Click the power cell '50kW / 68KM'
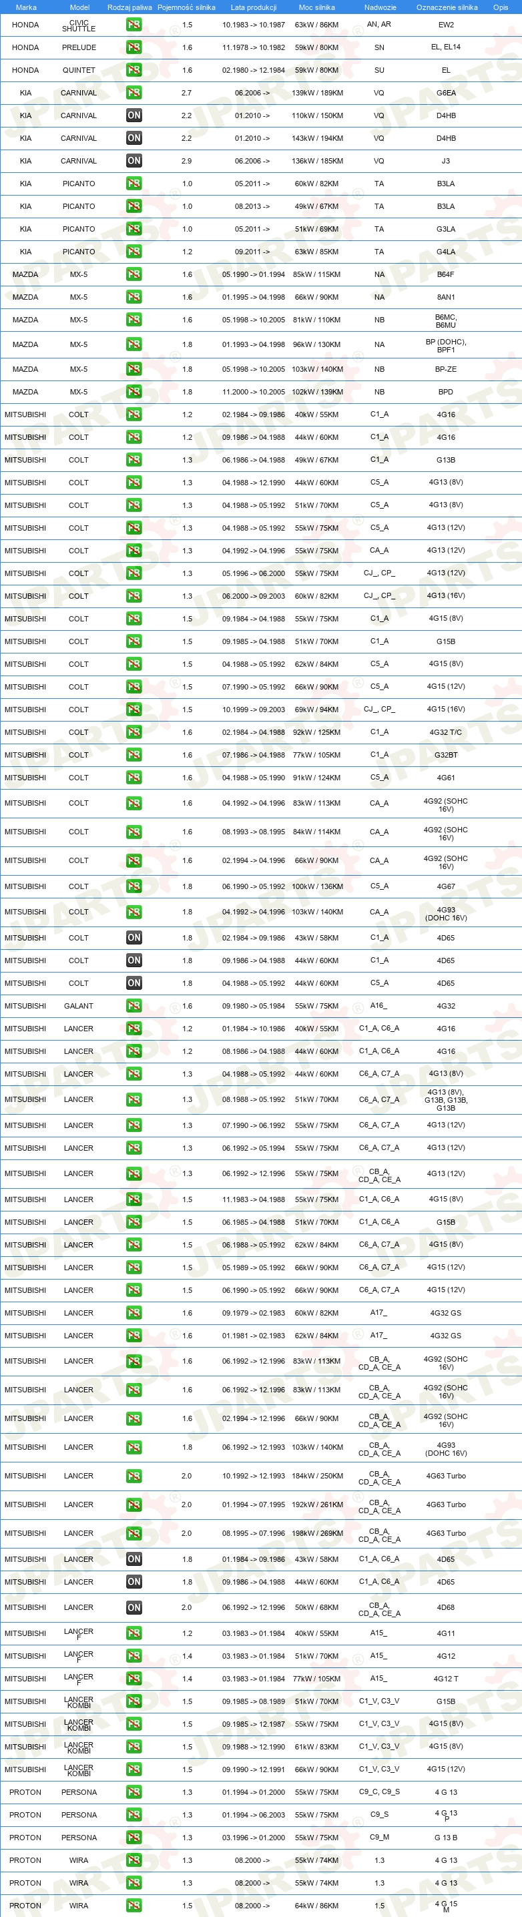The height and width of the screenshot is (1917, 522). click(x=317, y=1607)
